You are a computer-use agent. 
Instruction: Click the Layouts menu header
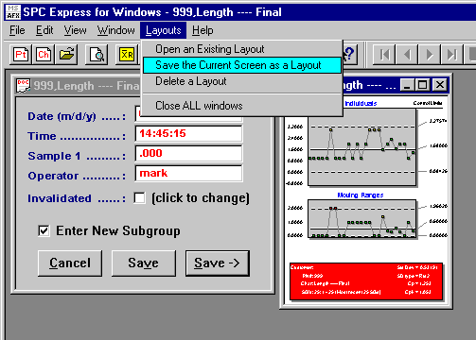[164, 30]
